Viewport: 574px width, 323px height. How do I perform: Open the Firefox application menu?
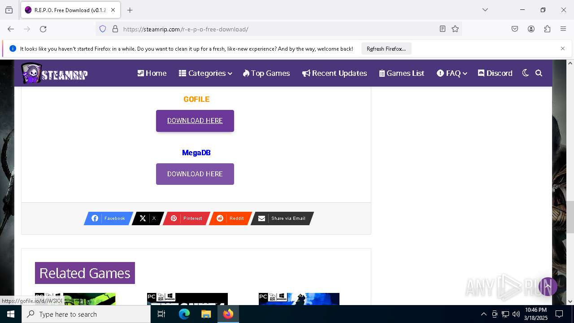pos(563,29)
